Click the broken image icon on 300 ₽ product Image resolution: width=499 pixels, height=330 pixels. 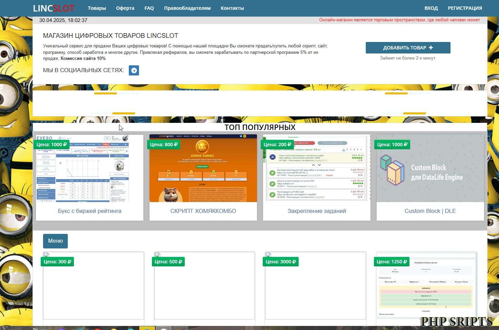coord(47,255)
